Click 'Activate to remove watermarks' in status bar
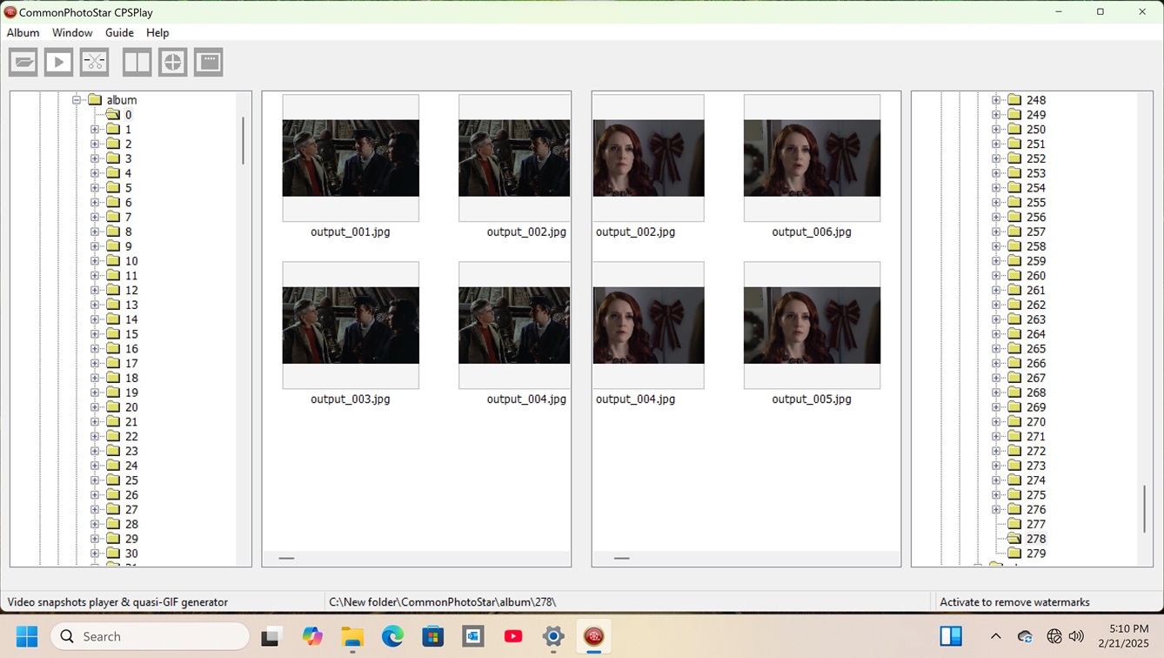 tap(1014, 602)
